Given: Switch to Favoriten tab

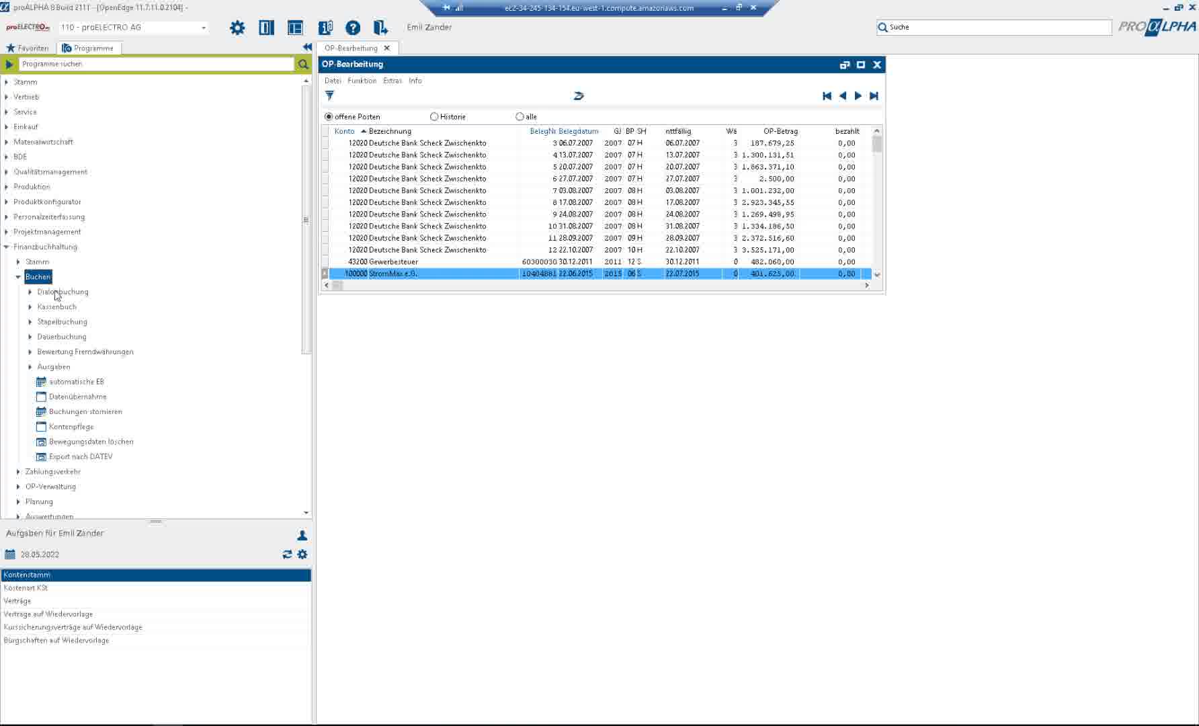Looking at the screenshot, I should (28, 48).
